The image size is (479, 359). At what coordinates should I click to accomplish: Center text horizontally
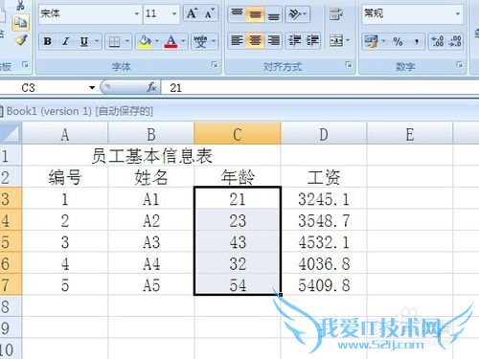coord(255,41)
